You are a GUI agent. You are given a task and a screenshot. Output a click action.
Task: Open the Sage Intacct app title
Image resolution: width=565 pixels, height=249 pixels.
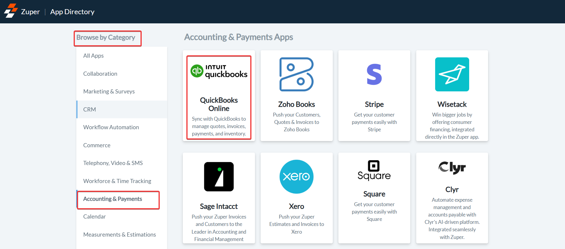[x=219, y=206]
